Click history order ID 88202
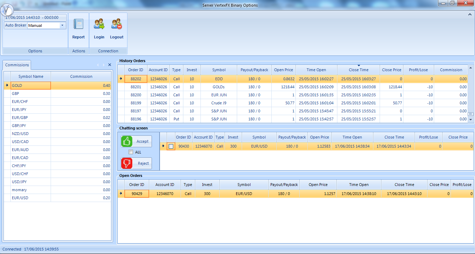The width and height of the screenshot is (475, 254). tap(136, 79)
